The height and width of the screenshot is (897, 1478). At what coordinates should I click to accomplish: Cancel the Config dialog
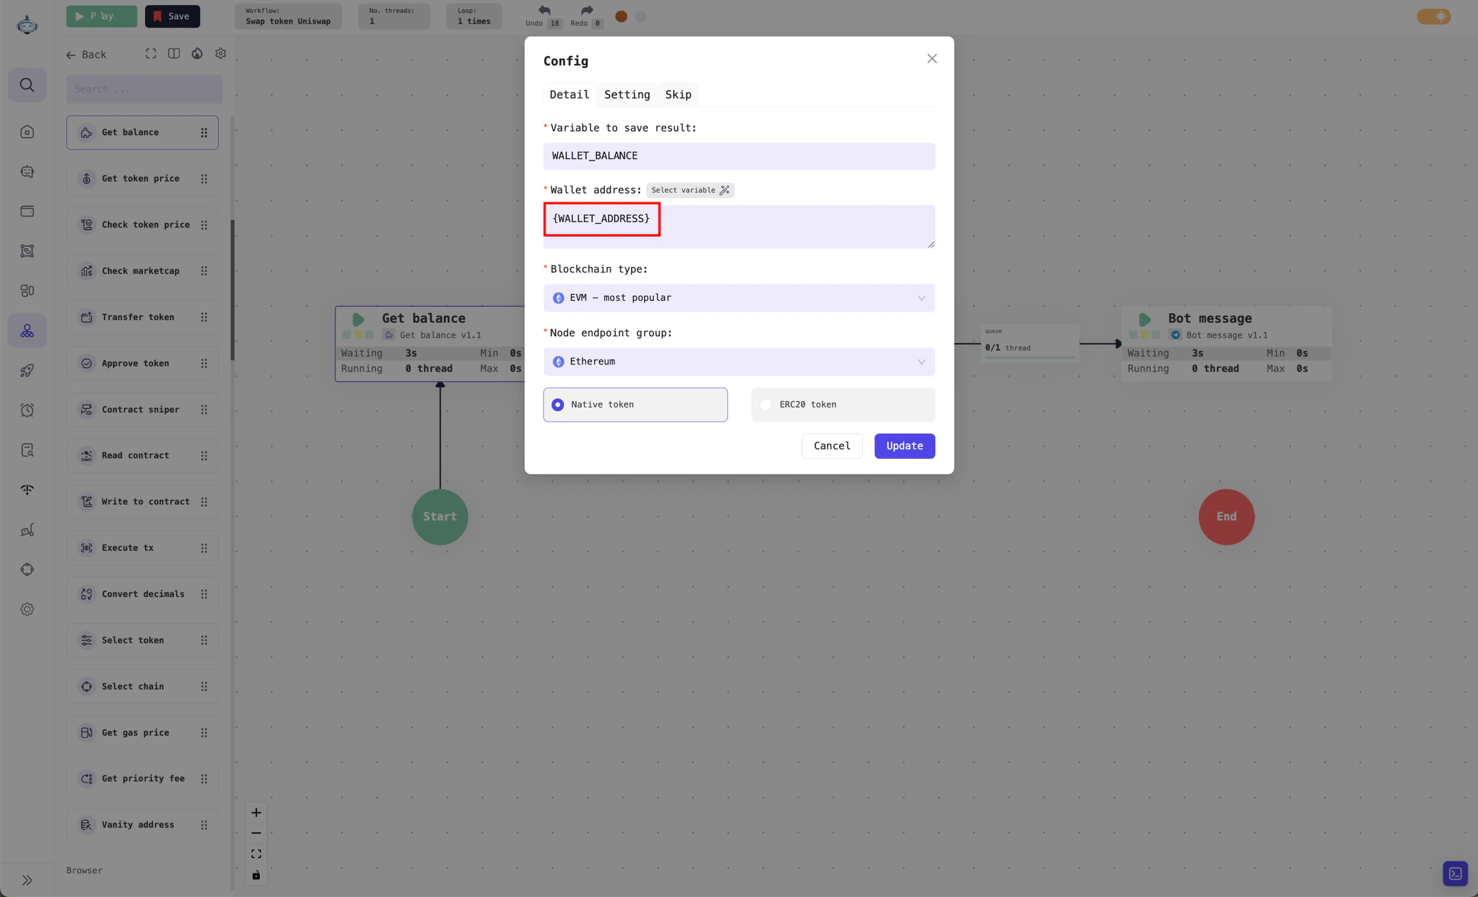tap(831, 445)
